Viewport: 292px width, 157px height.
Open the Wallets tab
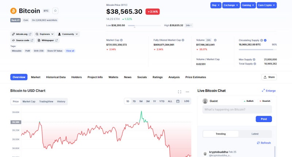(113, 77)
